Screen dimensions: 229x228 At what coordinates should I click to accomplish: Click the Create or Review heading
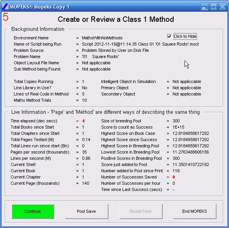click(116, 19)
